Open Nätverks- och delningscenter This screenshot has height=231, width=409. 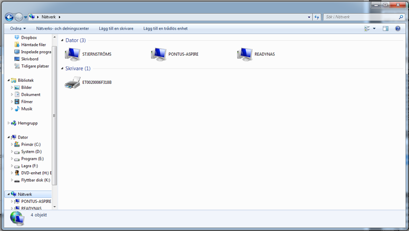coord(62,29)
